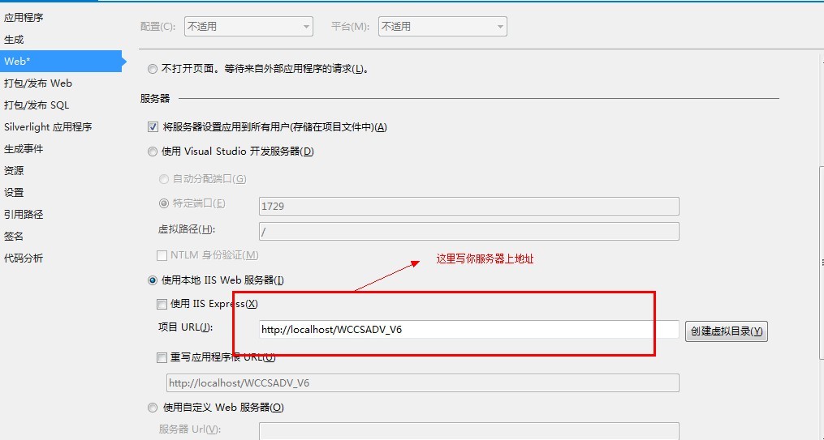Select 使用本地 IIS Web 服务器 radio
The image size is (824, 440).
point(153,280)
